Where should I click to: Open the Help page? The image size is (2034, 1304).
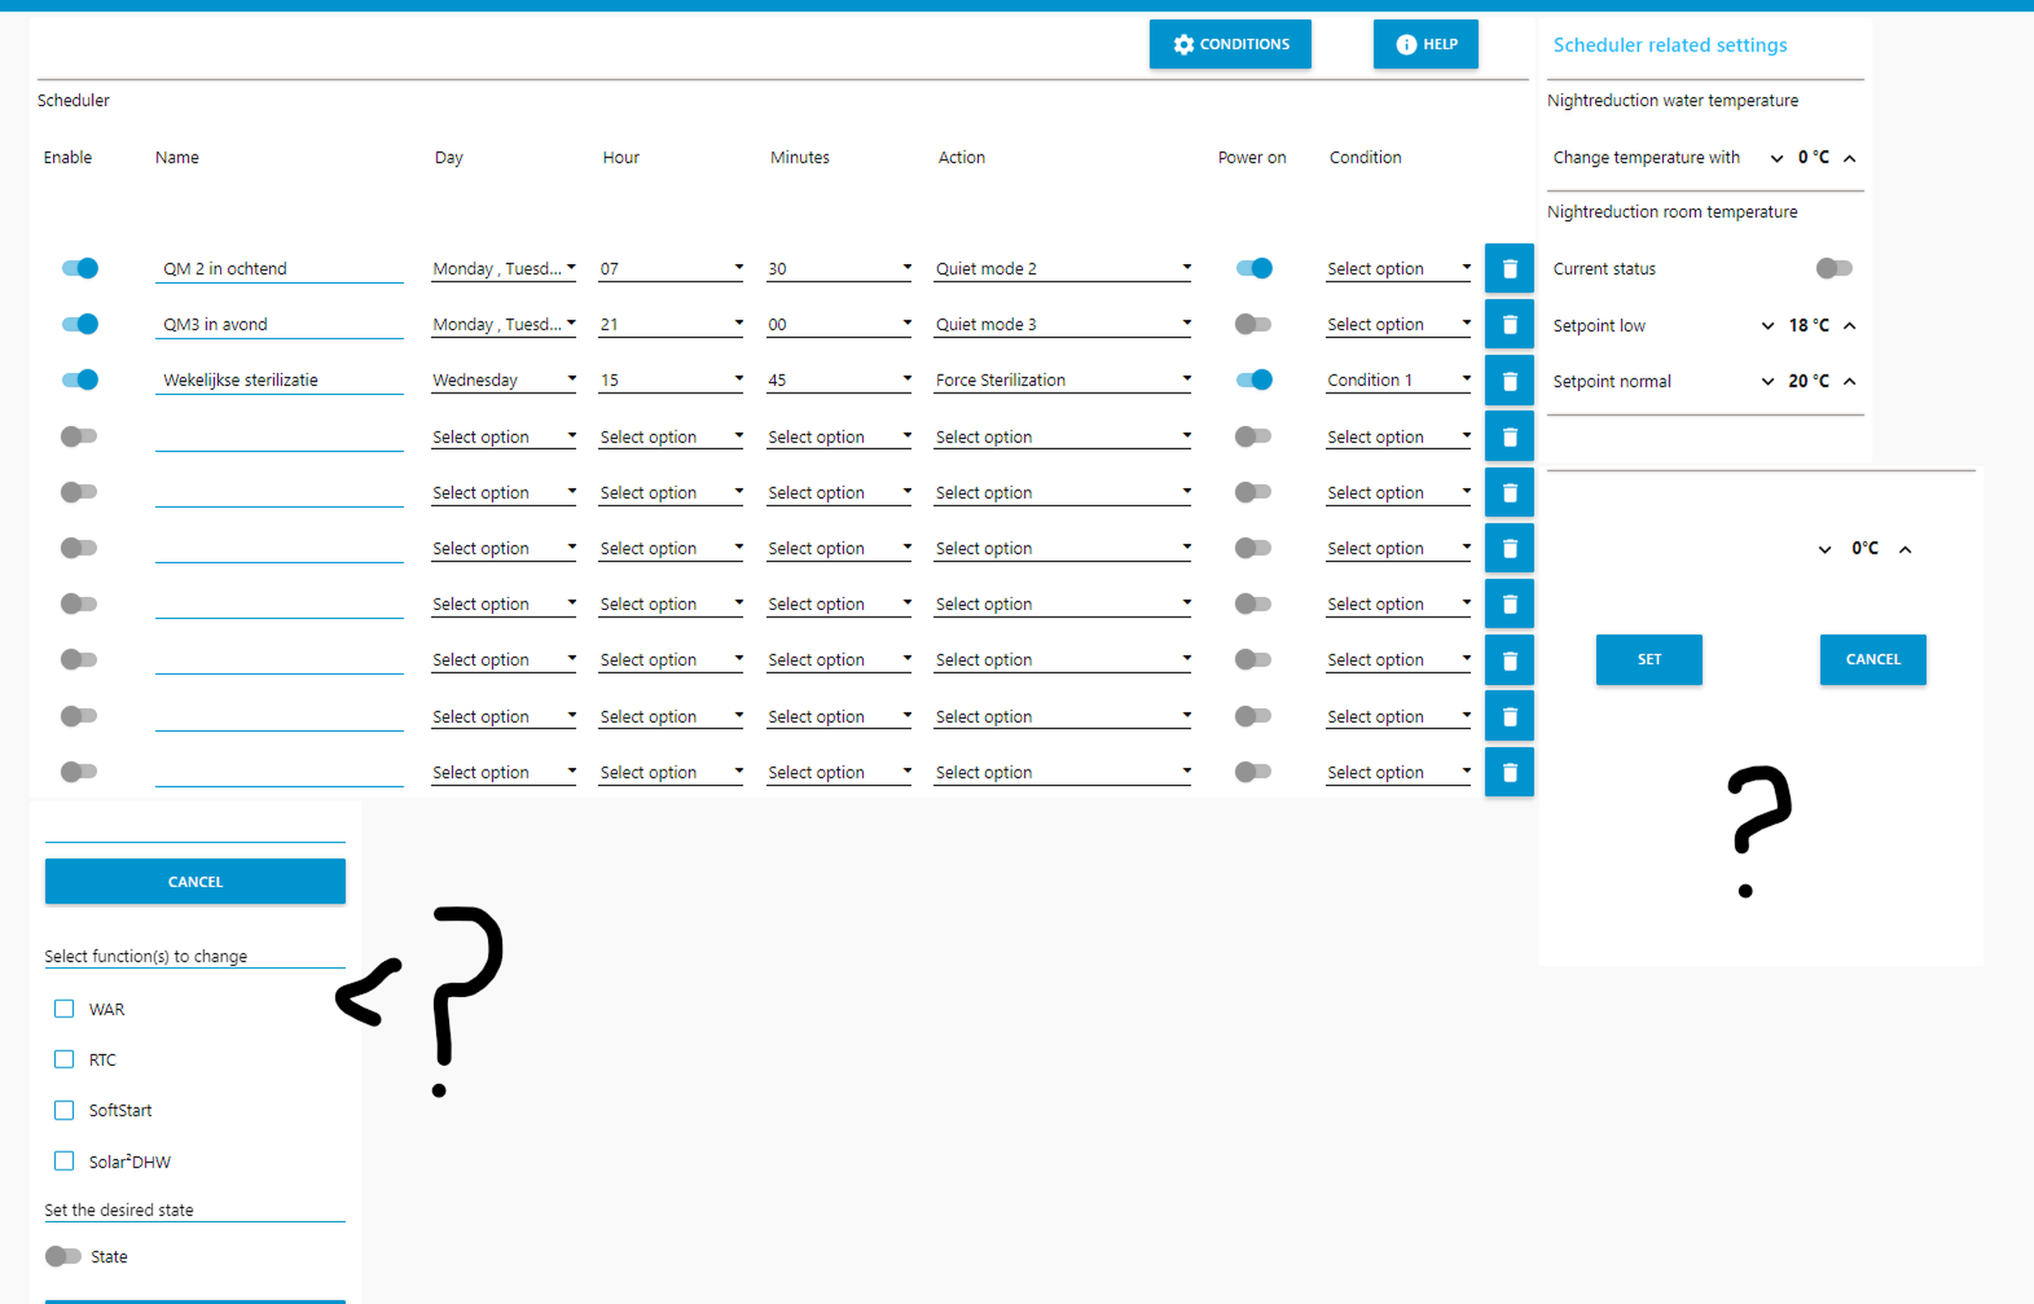(1426, 44)
